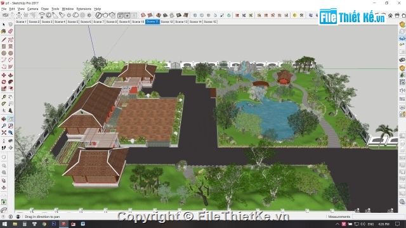The height and width of the screenshot is (228, 406).
Task: Choose the Position Camera tool
Action: tap(4, 141)
